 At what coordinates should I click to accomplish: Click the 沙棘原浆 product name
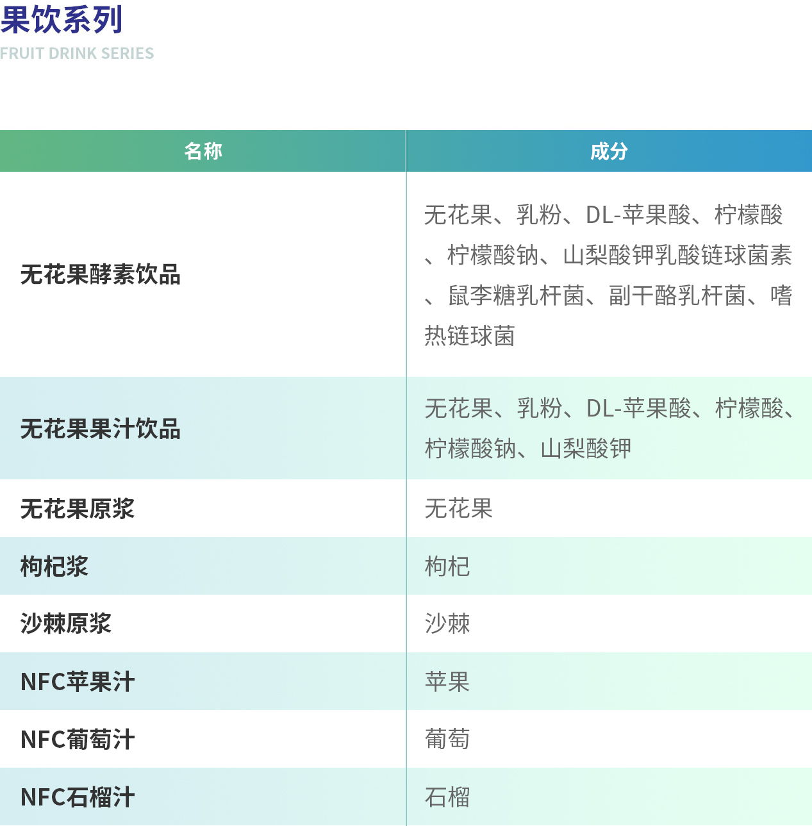(x=66, y=624)
